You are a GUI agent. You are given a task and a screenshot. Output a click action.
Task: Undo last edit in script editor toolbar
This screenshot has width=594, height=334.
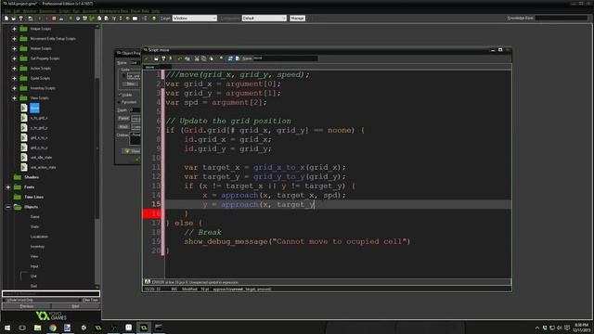180,58
